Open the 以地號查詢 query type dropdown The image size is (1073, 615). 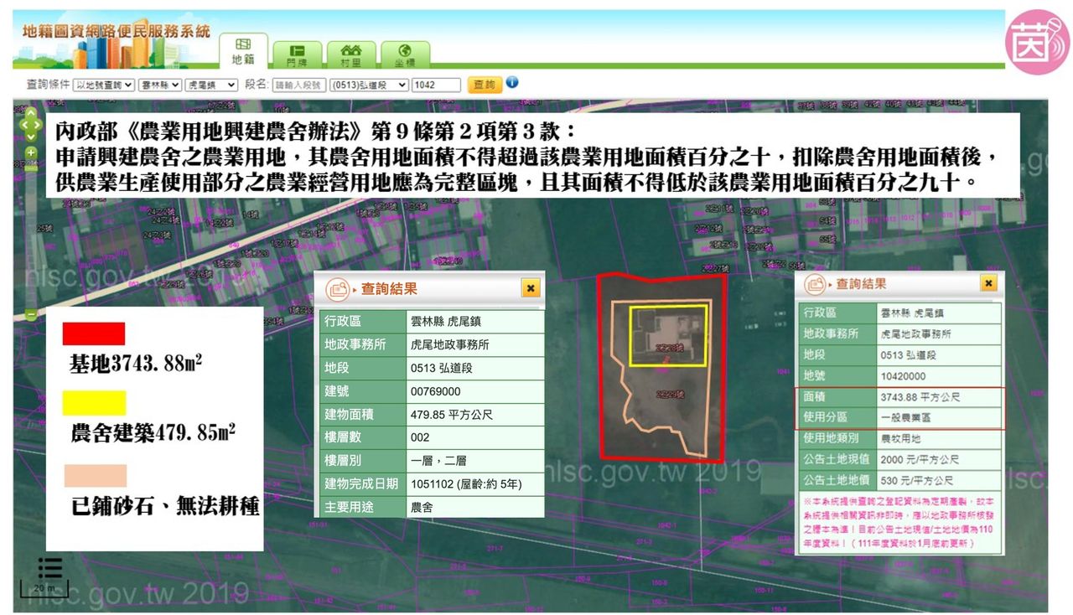103,85
